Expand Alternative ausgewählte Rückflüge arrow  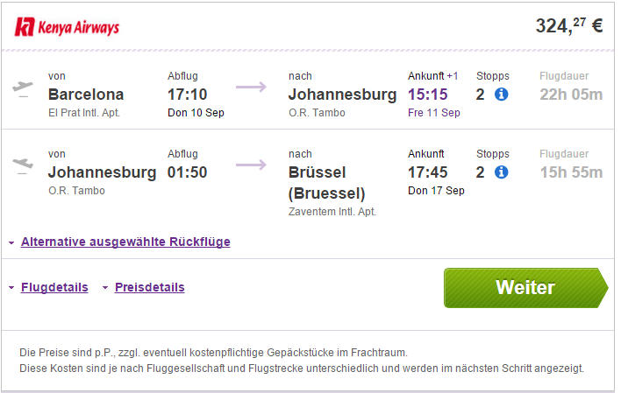11,242
